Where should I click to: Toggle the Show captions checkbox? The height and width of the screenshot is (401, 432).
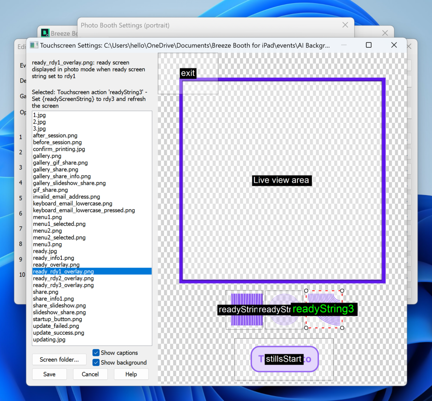tap(96, 353)
